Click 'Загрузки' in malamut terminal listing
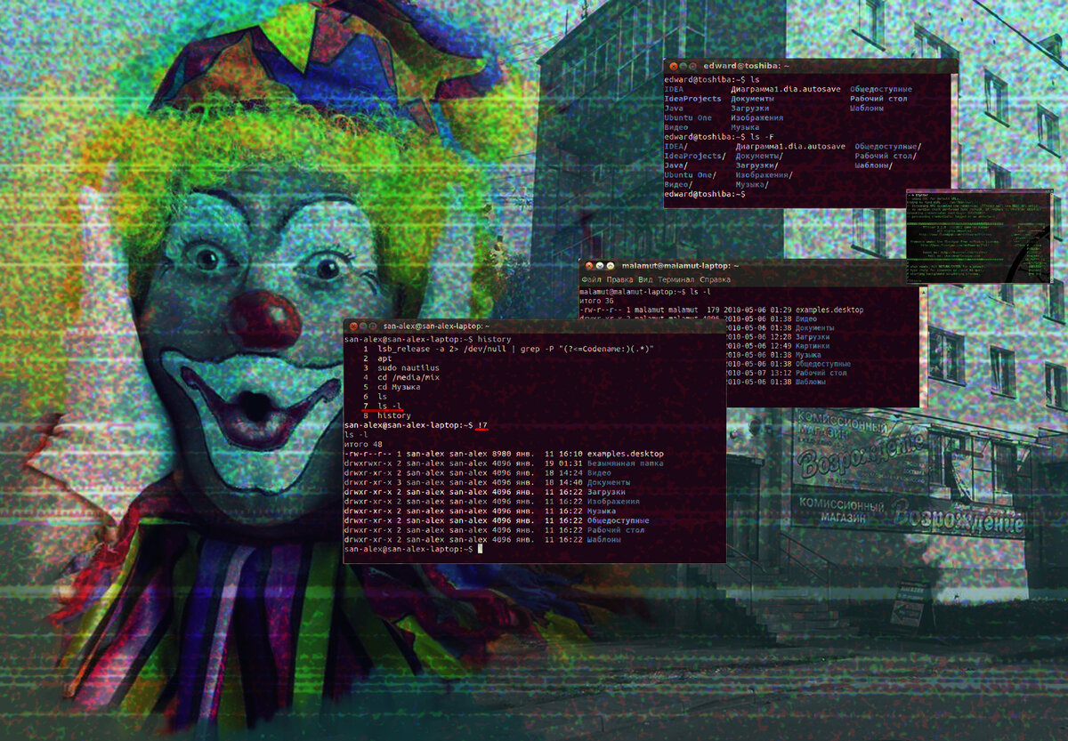The height and width of the screenshot is (741, 1068). (x=812, y=337)
